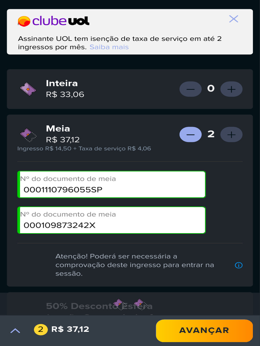Click the Atenção warning message text
The width and height of the screenshot is (260, 346).
(x=135, y=265)
